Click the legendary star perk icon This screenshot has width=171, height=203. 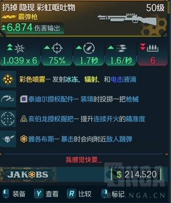click(8, 79)
